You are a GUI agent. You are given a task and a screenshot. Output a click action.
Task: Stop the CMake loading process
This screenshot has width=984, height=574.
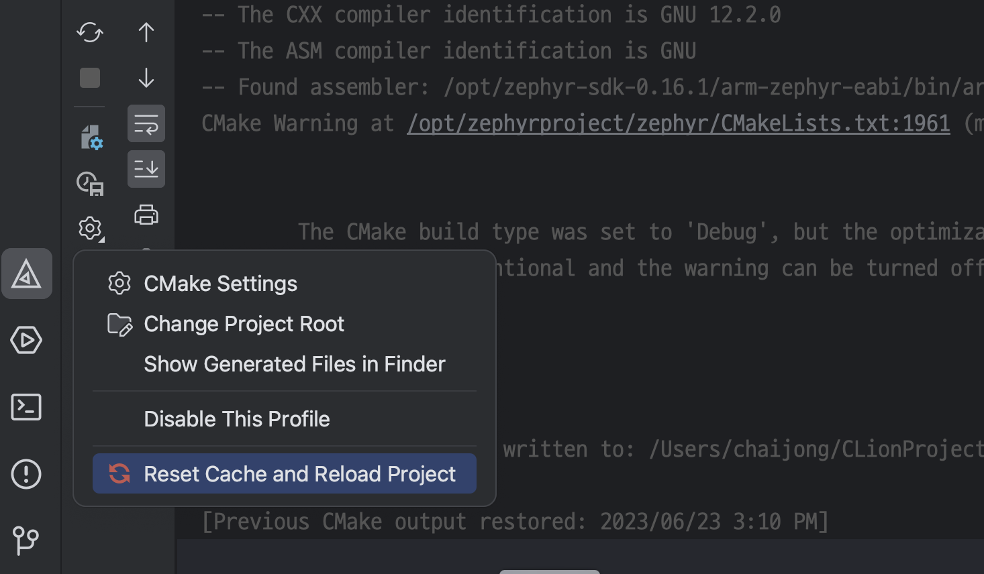tap(89, 77)
